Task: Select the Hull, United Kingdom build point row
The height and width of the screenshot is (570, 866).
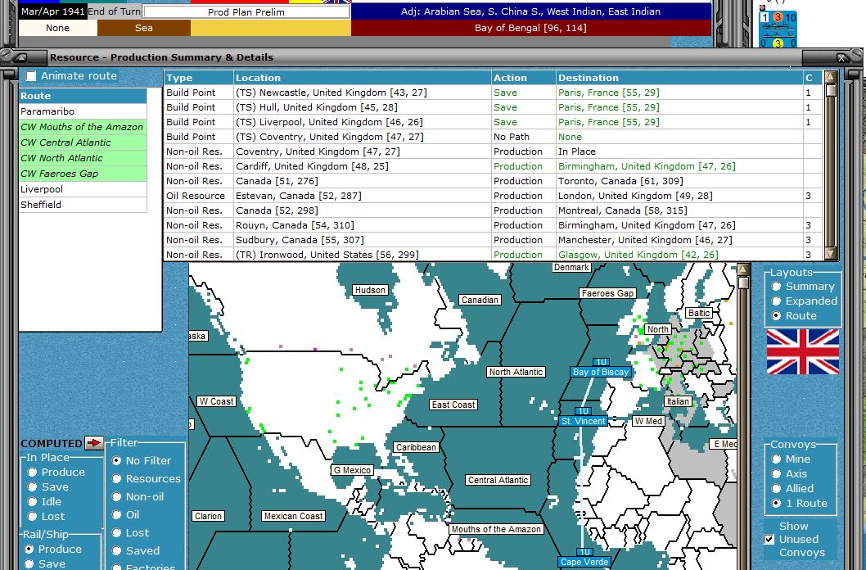Action: 493,107
